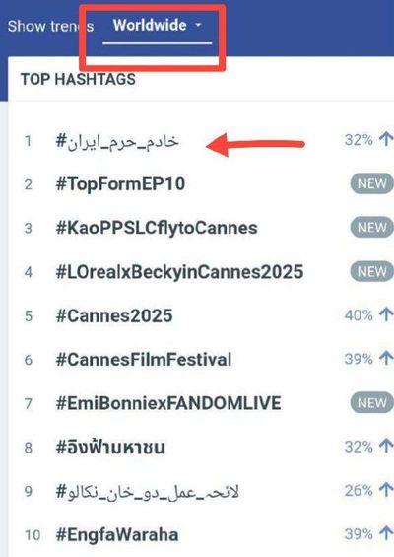The image size is (394, 557).
Task: Open the #Cannes2025 hashtag
Action: coord(114,315)
